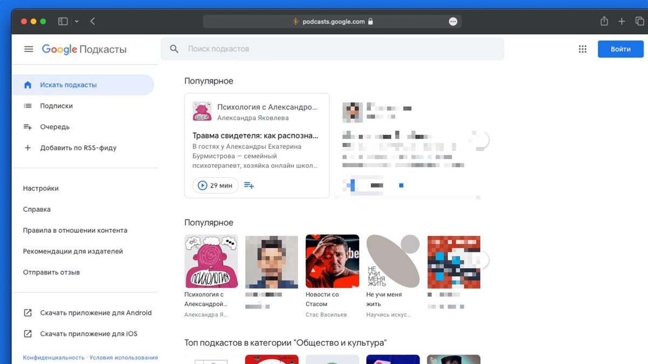Image resolution: width=648 pixels, height=364 pixels.
Task: Open the Не учи меня жить cover
Action: (393, 262)
